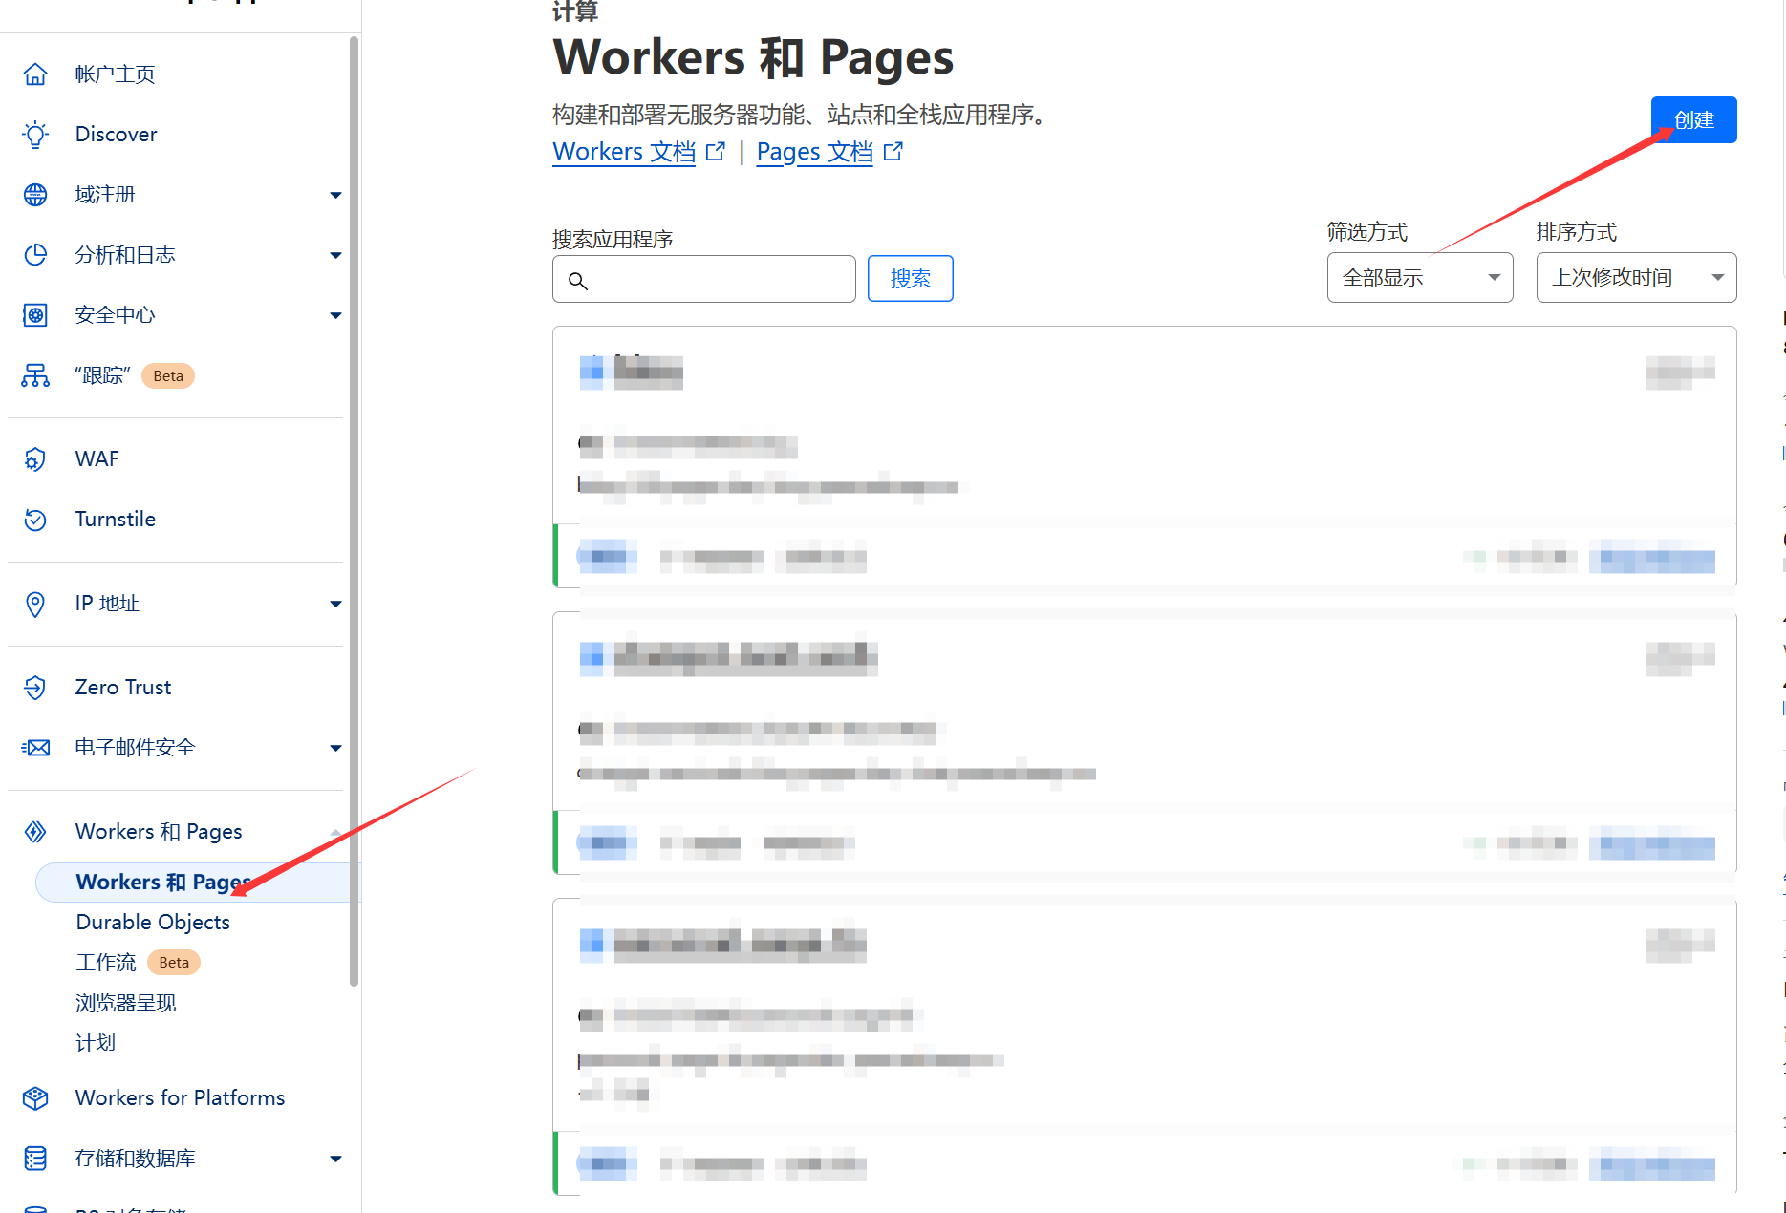Click the external link icon beside Pages 文档
The image size is (1786, 1213).
(x=893, y=152)
